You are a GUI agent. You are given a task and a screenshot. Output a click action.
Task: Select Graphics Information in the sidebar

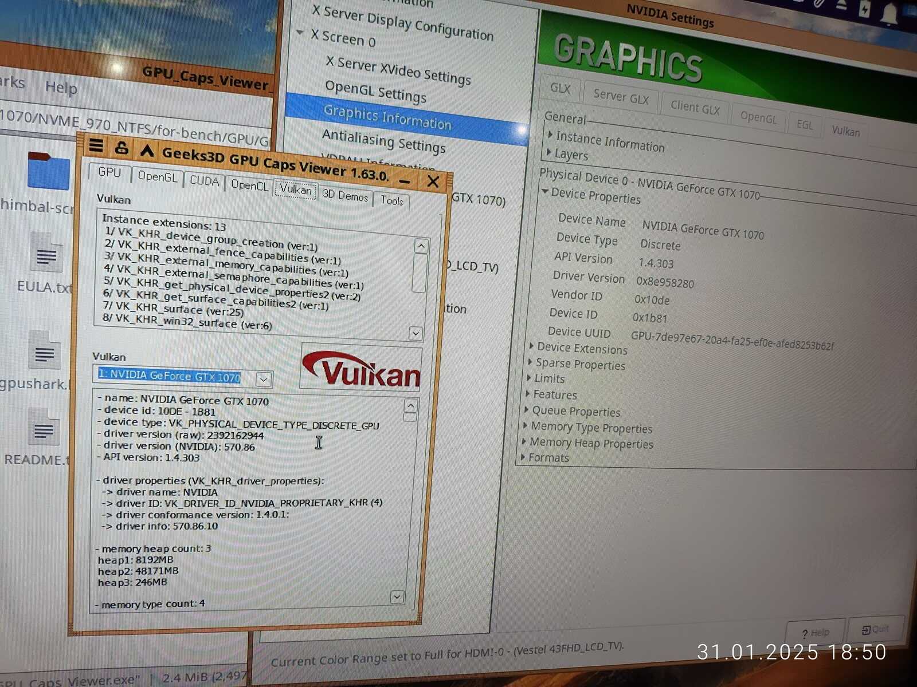tap(387, 117)
